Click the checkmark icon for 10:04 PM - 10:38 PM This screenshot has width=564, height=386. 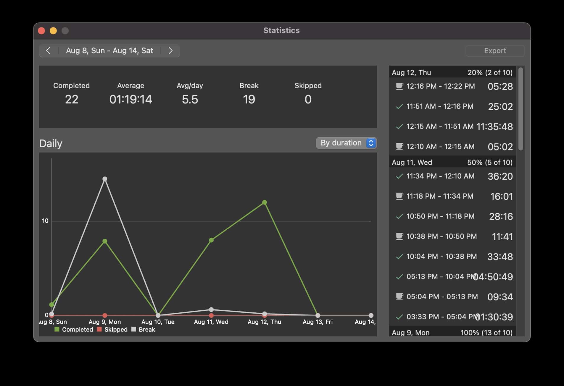[x=399, y=257]
